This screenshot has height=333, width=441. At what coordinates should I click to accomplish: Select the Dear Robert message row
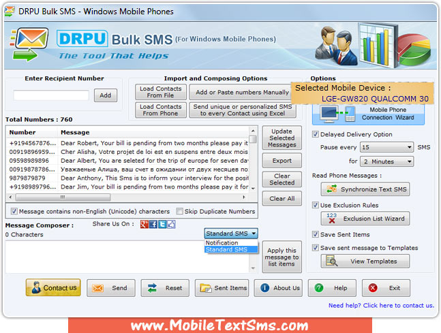(128, 143)
